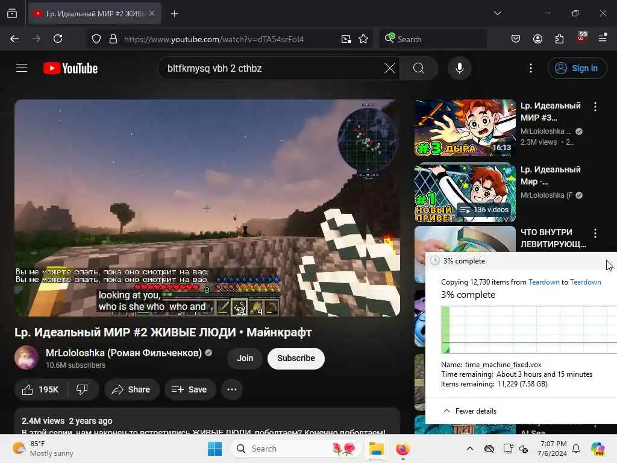617x463 pixels.
Task: Open MrLololoshka channel avatar
Action: pyautogui.click(x=27, y=357)
